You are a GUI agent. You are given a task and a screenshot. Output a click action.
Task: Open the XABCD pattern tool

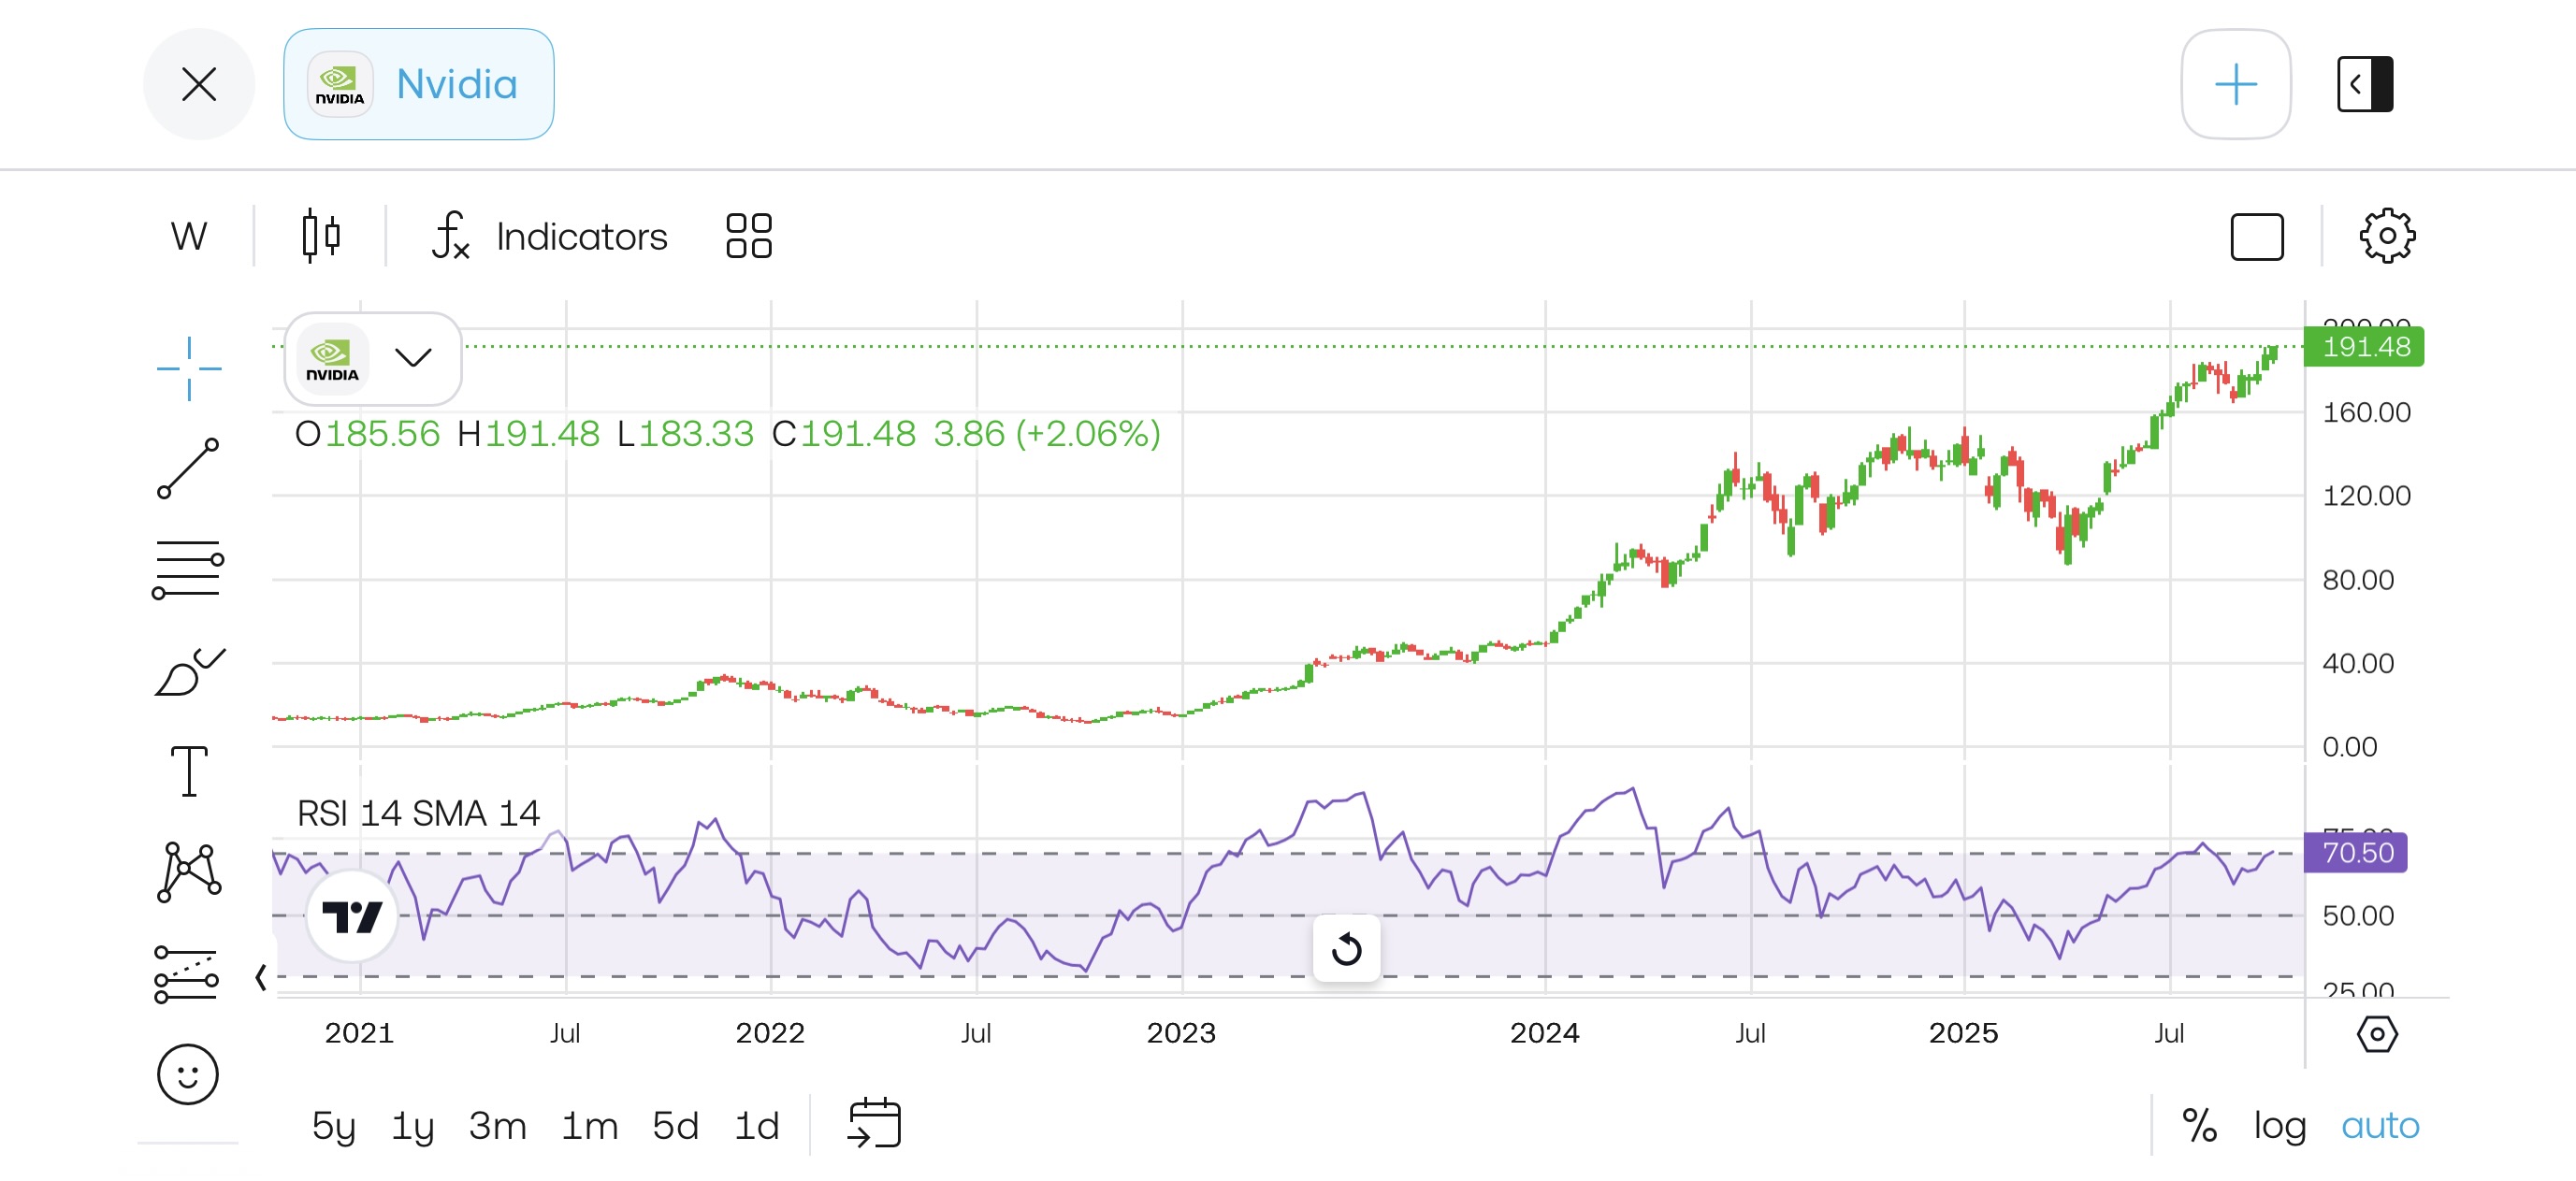click(x=188, y=872)
